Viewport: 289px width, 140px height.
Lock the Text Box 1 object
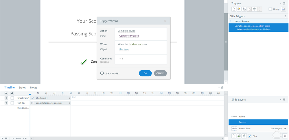[x=12, y=103]
